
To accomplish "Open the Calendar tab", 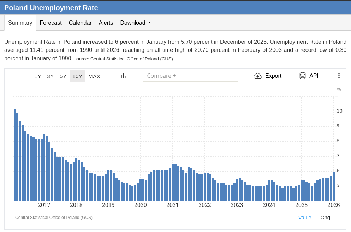I will point(80,23).
